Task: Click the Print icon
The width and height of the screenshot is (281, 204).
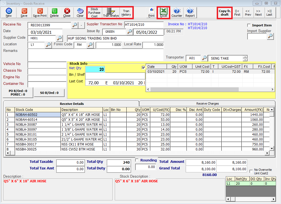Action: point(151,13)
